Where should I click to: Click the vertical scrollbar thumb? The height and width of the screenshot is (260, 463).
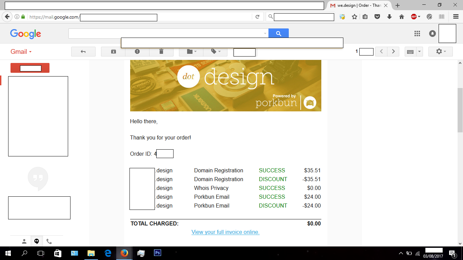coord(460,110)
